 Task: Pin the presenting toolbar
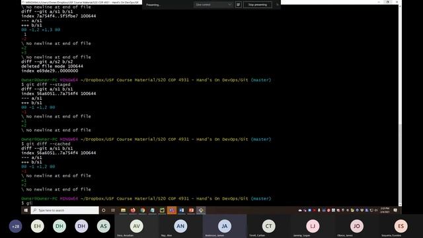click(277, 5)
